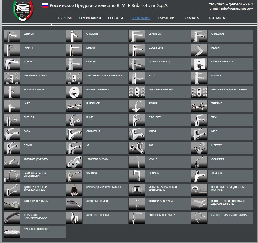Select the QUBIKA CASCATA series
Screen dimensions: 258x243
160,62
